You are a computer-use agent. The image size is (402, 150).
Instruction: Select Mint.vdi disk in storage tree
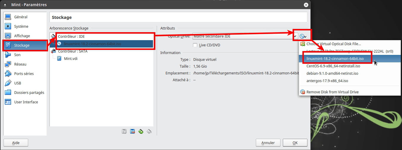point(101,58)
